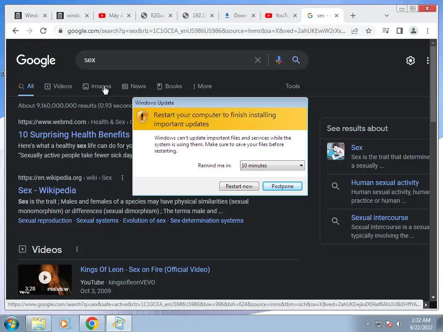Open the tab search chevron
443x332 pixels.
click(387, 16)
